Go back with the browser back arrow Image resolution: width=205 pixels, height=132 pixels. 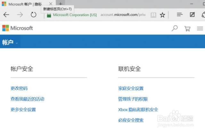[6, 15]
